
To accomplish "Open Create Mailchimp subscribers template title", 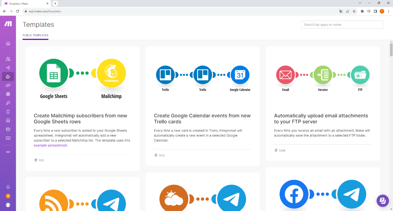I will coord(80,119).
